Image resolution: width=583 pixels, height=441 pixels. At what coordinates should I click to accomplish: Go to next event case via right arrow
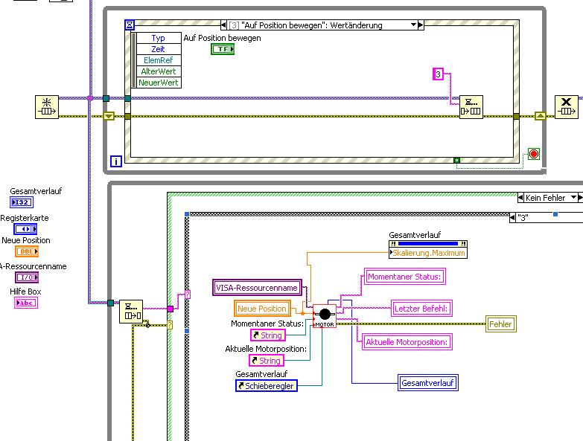[x=421, y=25]
